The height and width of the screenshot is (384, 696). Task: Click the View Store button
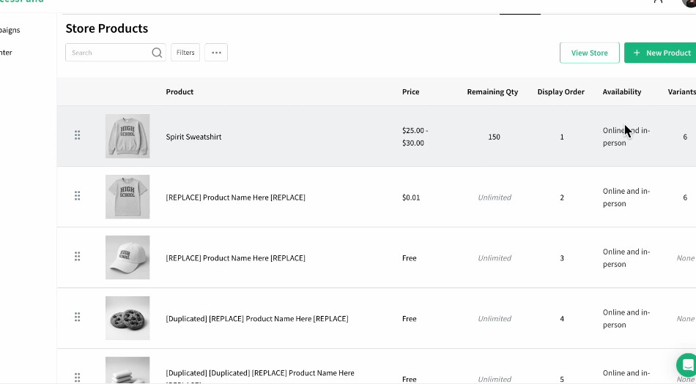coord(590,53)
